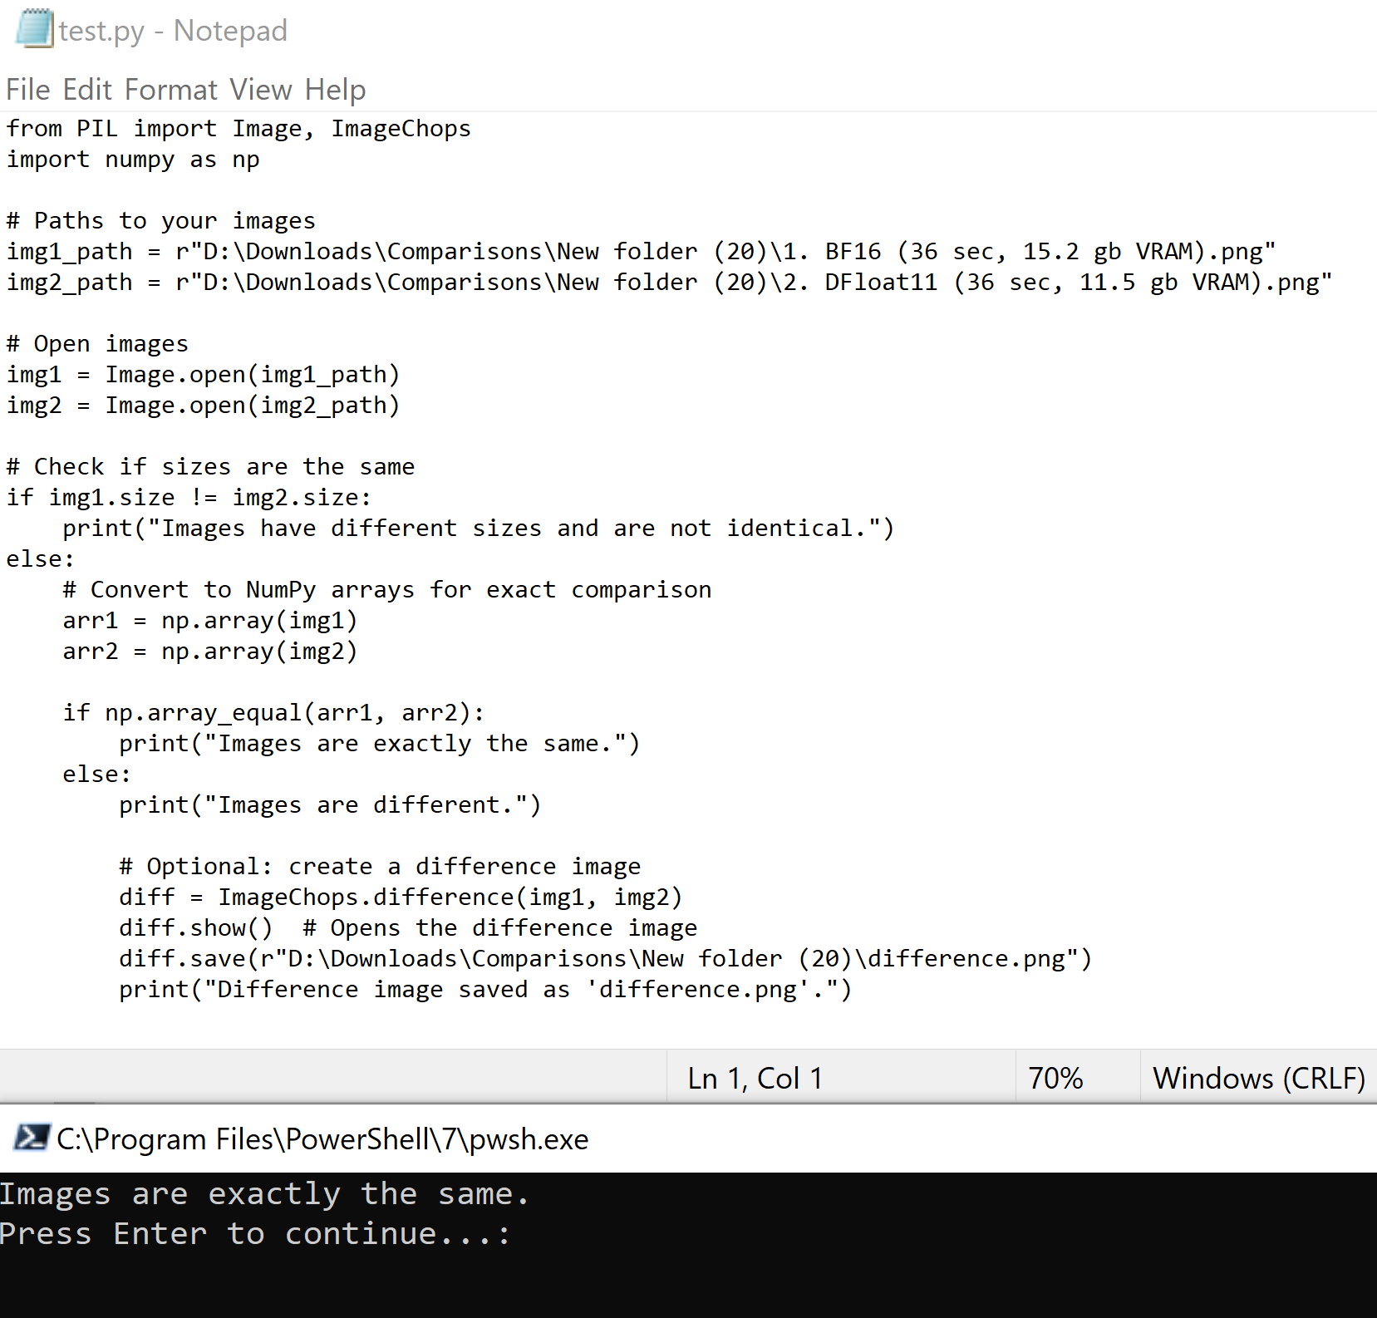
Task: Click the 'diff.save(...)' line
Action: [606, 959]
